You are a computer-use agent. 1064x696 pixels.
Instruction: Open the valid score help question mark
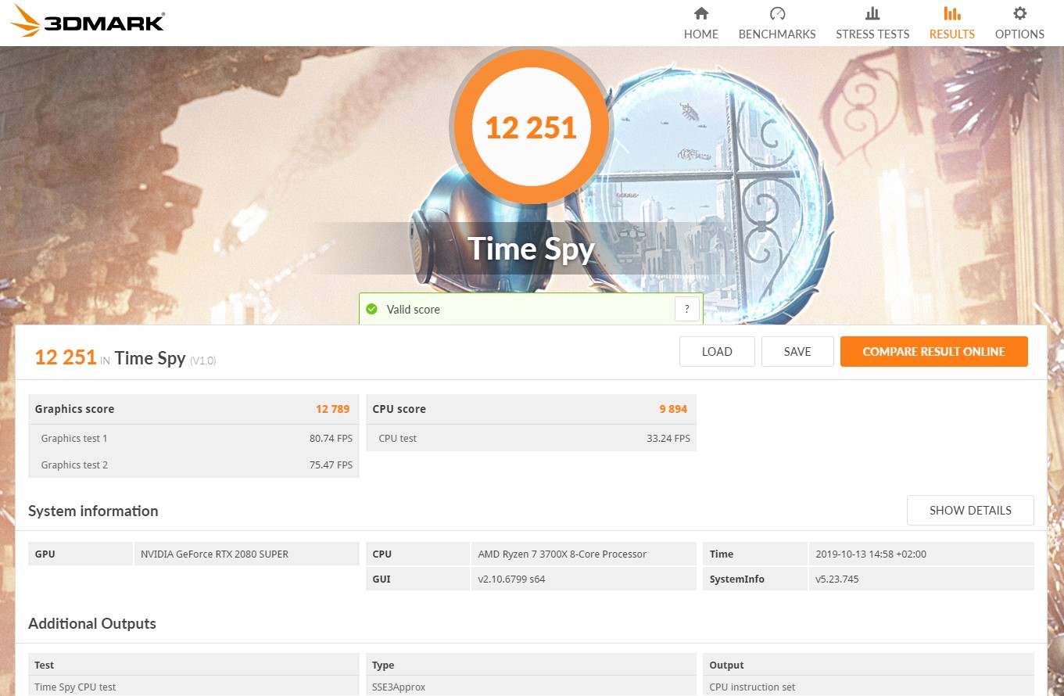[x=686, y=309]
